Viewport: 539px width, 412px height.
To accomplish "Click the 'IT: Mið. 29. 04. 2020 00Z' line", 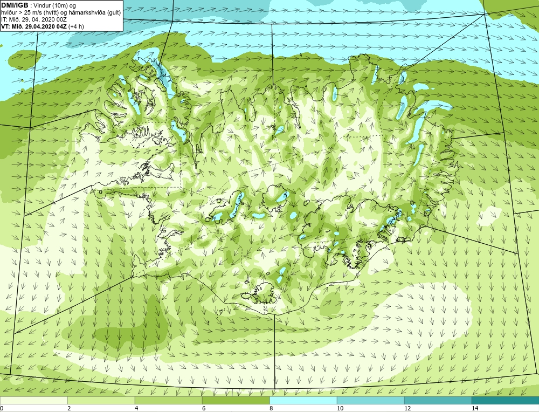I will pyautogui.click(x=34, y=19).
